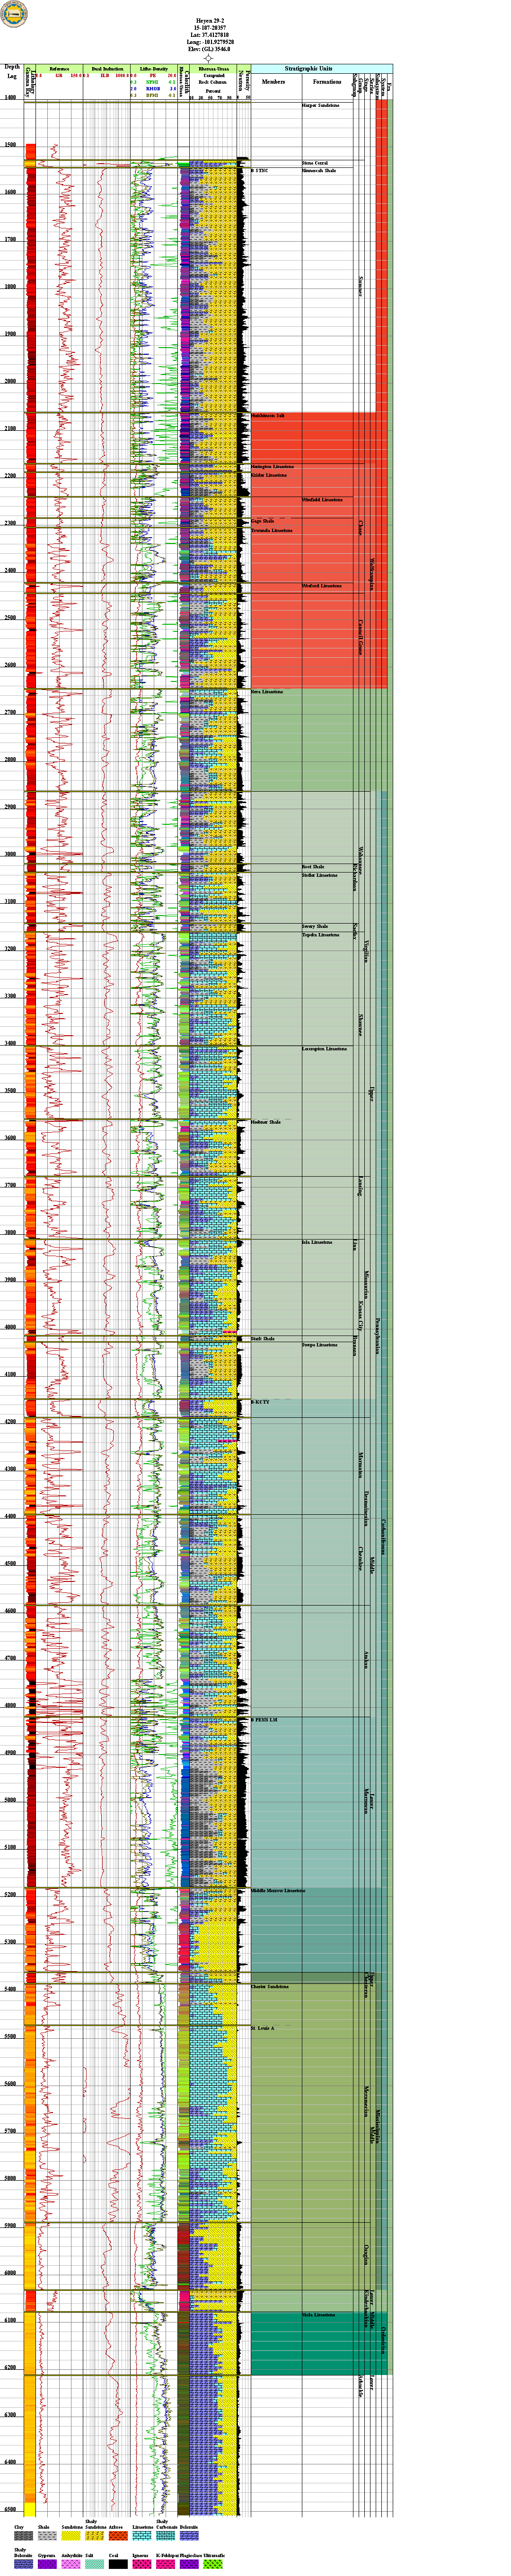Screen dimensions: 511x2576
Task: Click the 6500 depth marker
Action: click(x=11, y=2509)
